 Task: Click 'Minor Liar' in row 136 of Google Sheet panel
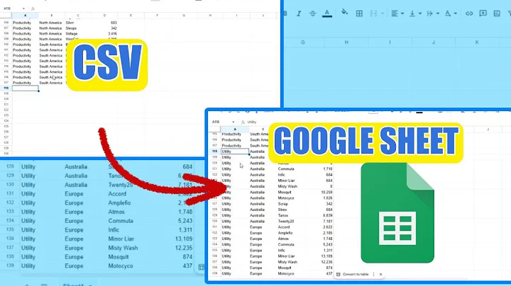[x=286, y=256]
